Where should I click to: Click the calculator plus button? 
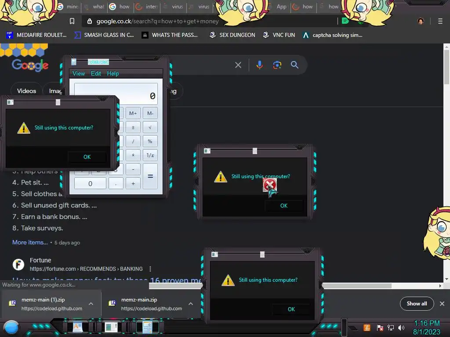click(133, 183)
